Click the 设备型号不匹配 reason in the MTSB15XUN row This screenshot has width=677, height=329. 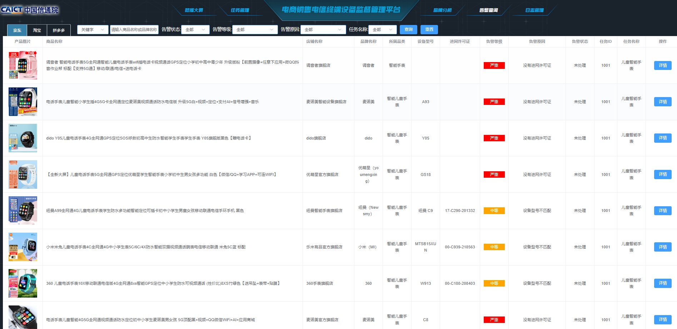click(537, 247)
